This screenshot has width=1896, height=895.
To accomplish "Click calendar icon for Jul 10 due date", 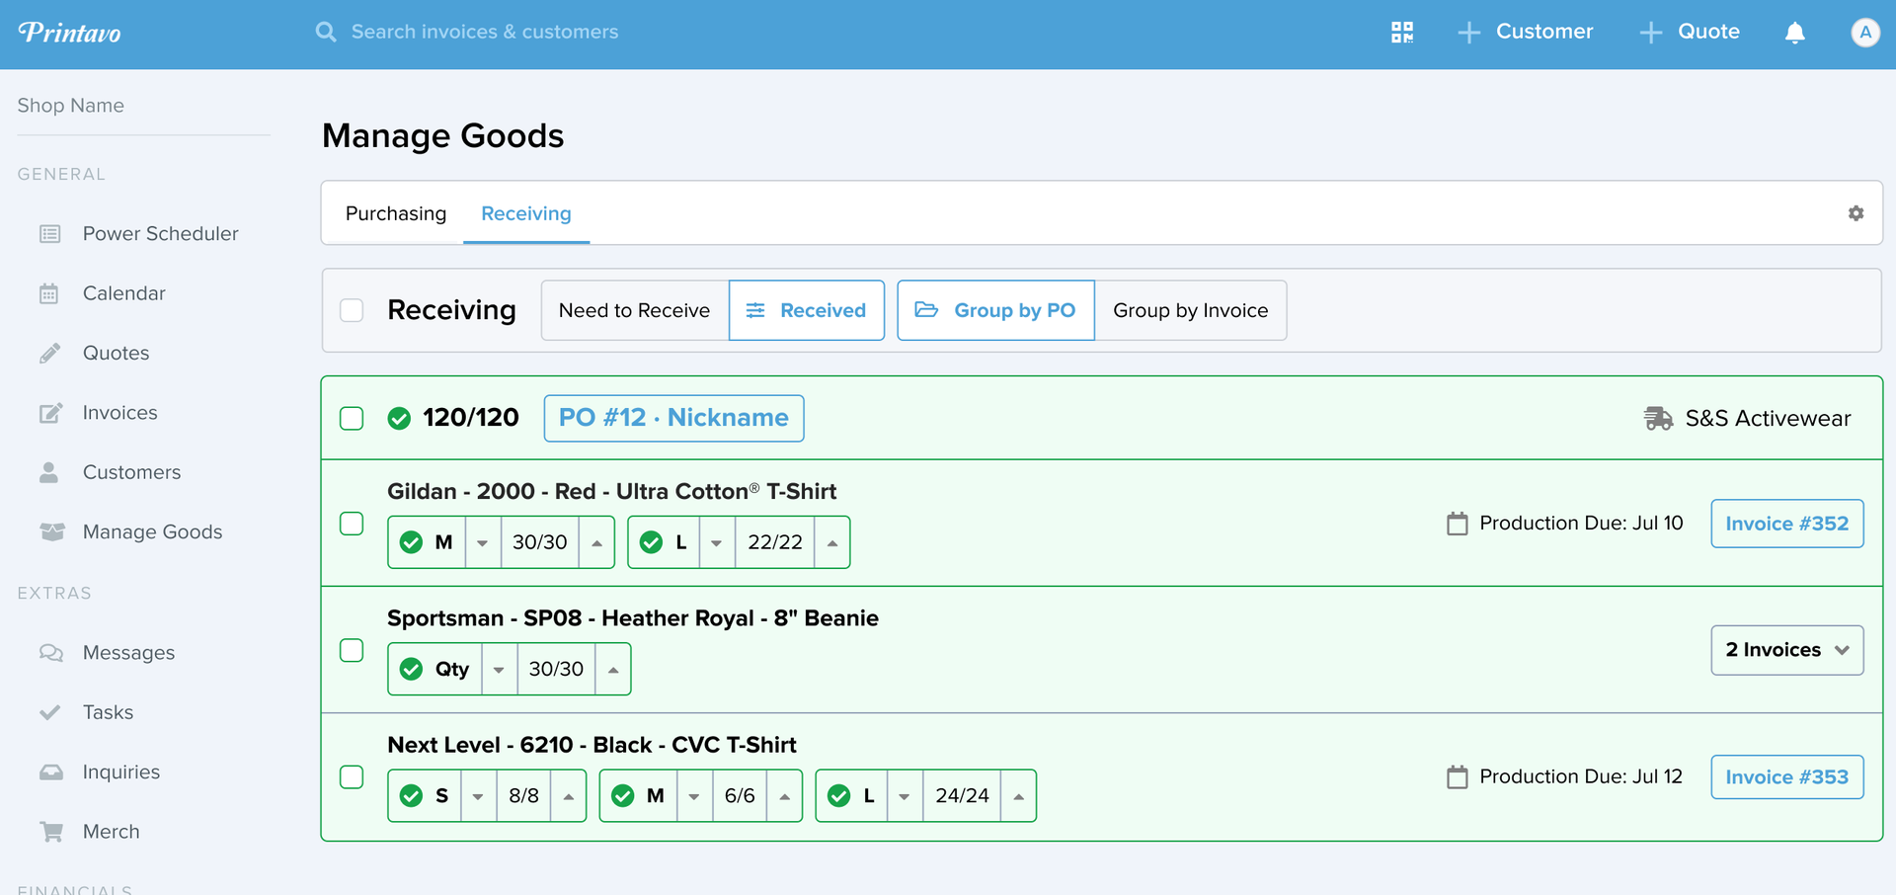I will (x=1458, y=524).
